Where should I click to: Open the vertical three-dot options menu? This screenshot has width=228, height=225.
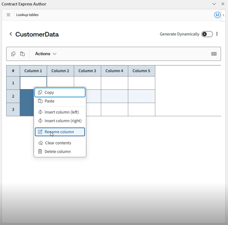point(217,34)
